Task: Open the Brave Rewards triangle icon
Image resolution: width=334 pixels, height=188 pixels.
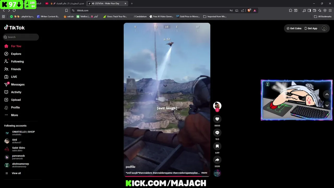Action: point(255,10)
